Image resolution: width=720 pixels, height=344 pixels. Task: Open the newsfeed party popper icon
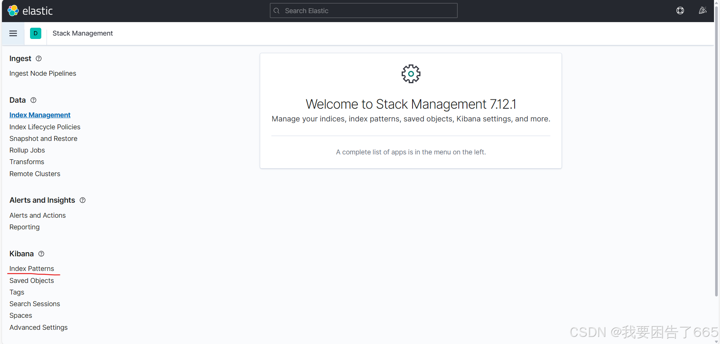click(x=703, y=10)
